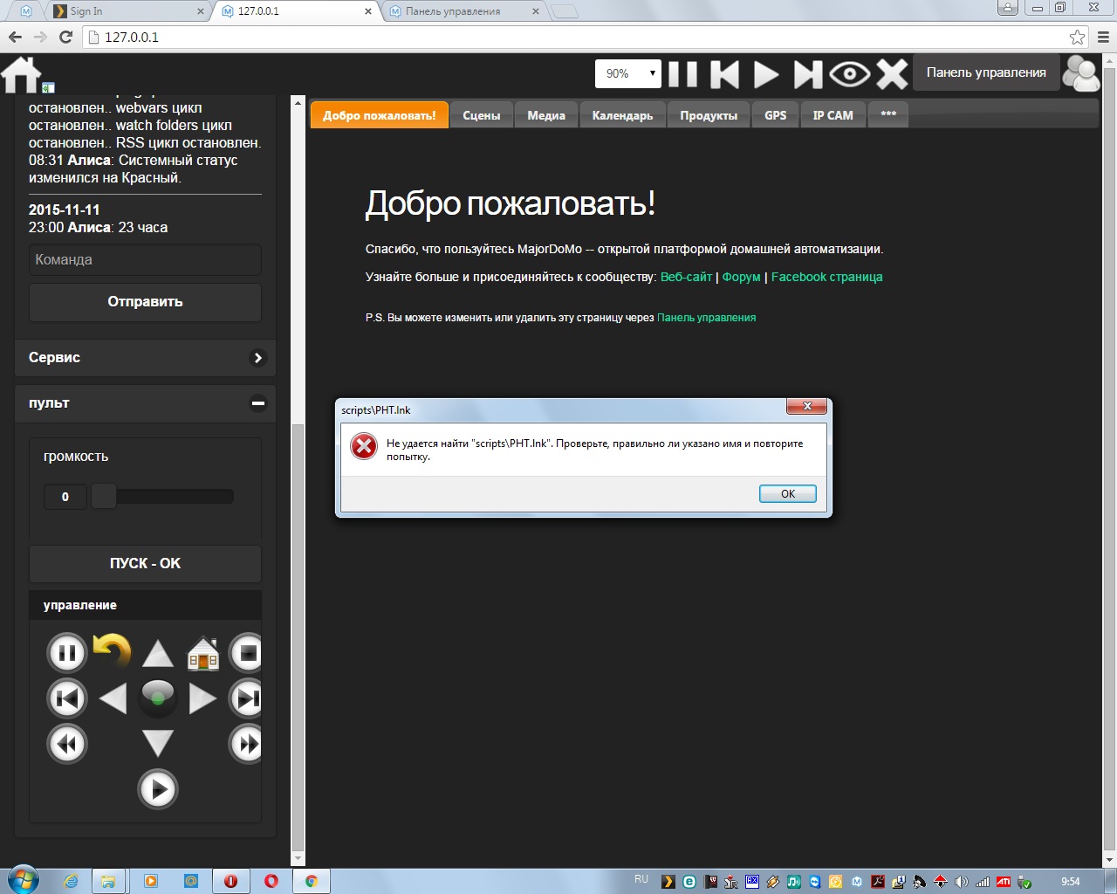The image size is (1117, 894).
Task: Expand the Сервис section chevron
Action: pyautogui.click(x=257, y=357)
